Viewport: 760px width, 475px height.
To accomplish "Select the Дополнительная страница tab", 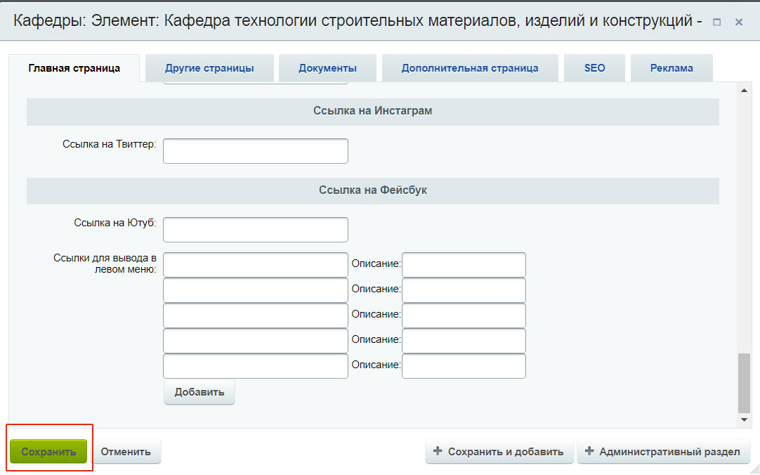I will pyautogui.click(x=470, y=68).
